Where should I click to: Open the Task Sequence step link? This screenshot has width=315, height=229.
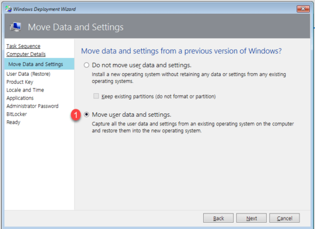pos(24,46)
